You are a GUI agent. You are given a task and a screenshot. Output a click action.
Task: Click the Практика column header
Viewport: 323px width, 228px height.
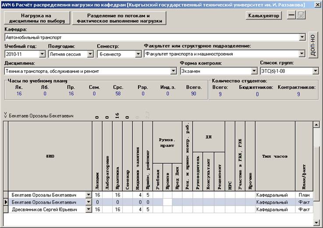(x=117, y=156)
